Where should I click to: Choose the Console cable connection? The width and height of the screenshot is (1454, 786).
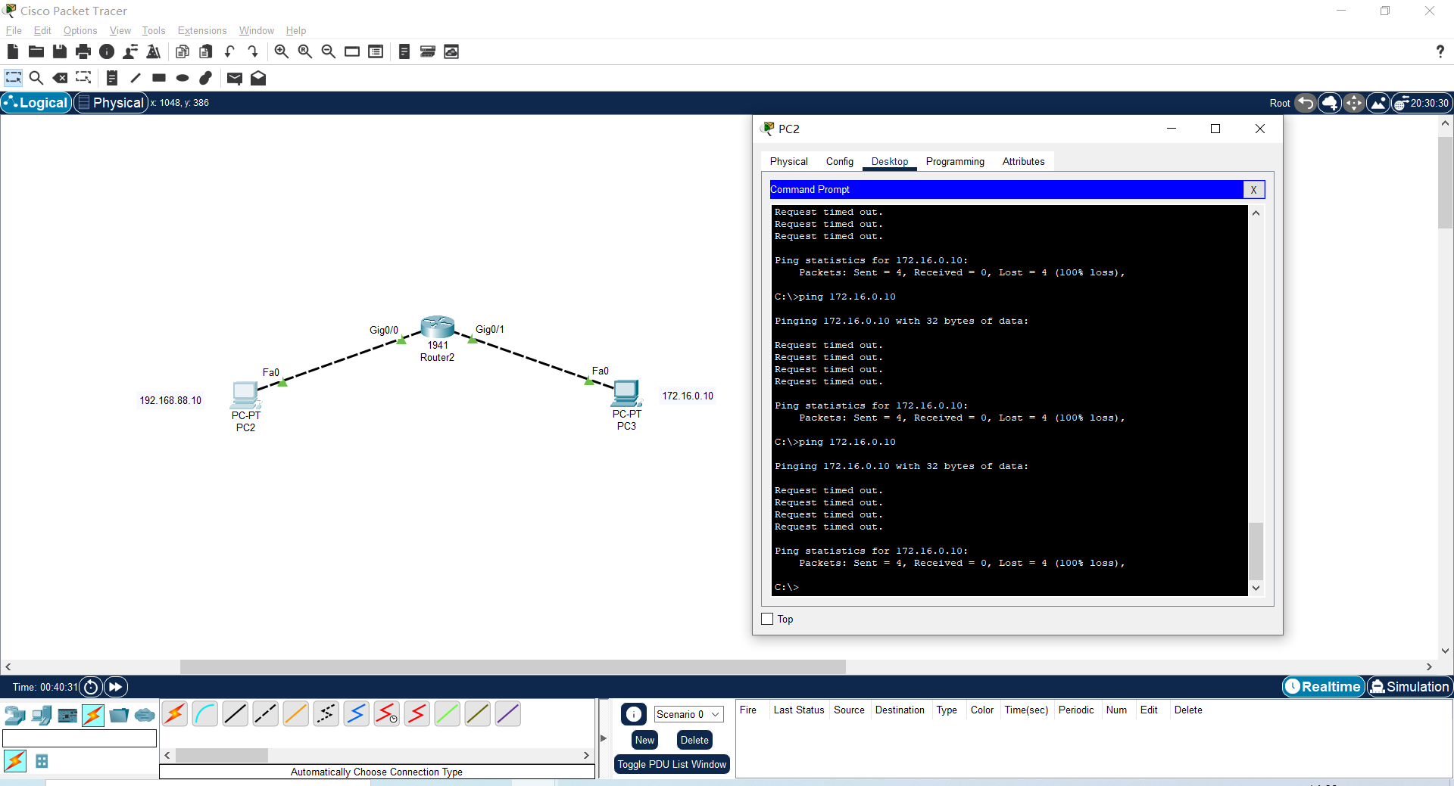point(205,713)
